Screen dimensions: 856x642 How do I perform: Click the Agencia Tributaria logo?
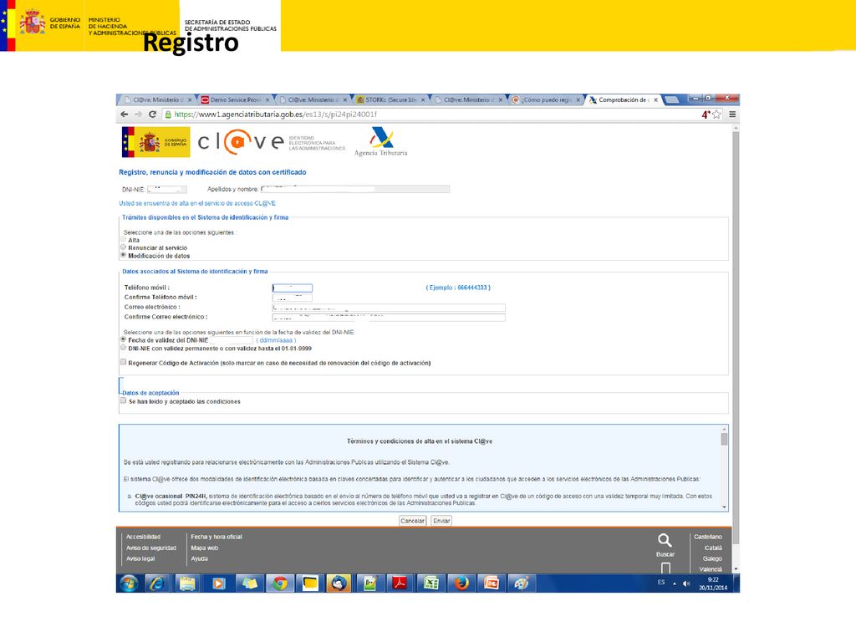pyautogui.click(x=380, y=142)
